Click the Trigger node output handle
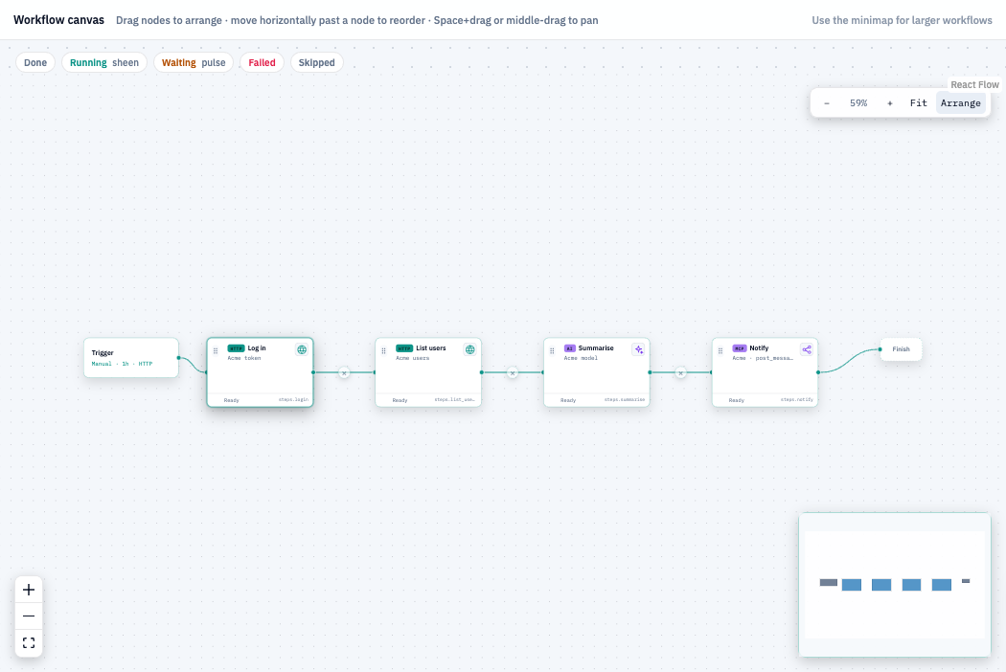The height and width of the screenshot is (672, 1006). coord(179,358)
